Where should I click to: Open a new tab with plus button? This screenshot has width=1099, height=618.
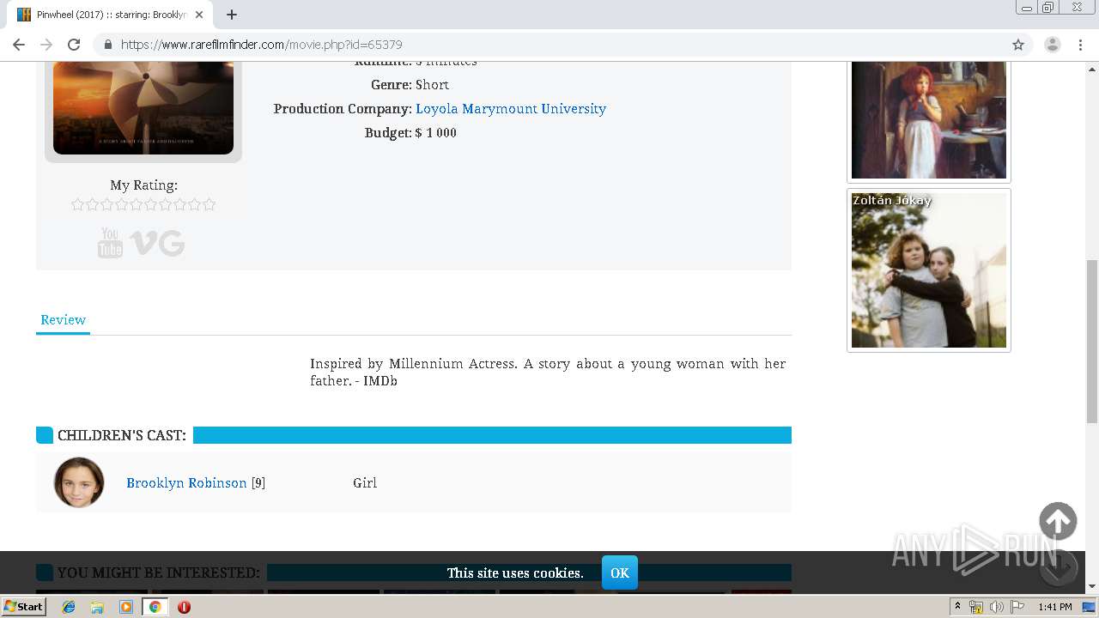point(232,15)
